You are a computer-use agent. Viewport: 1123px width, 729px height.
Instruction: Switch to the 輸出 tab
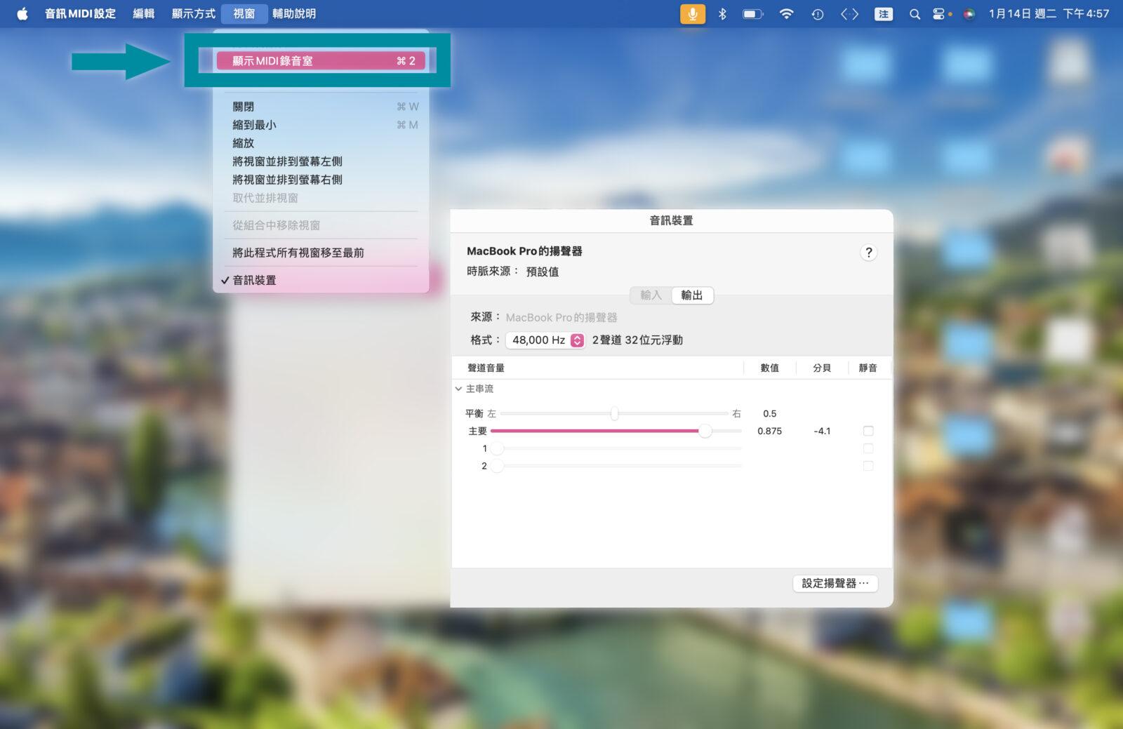point(691,295)
